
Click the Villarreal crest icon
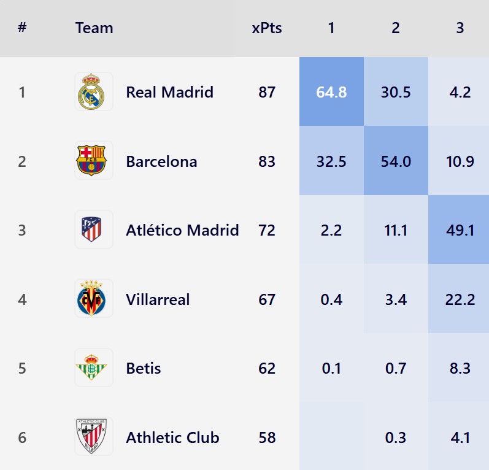[x=93, y=299]
